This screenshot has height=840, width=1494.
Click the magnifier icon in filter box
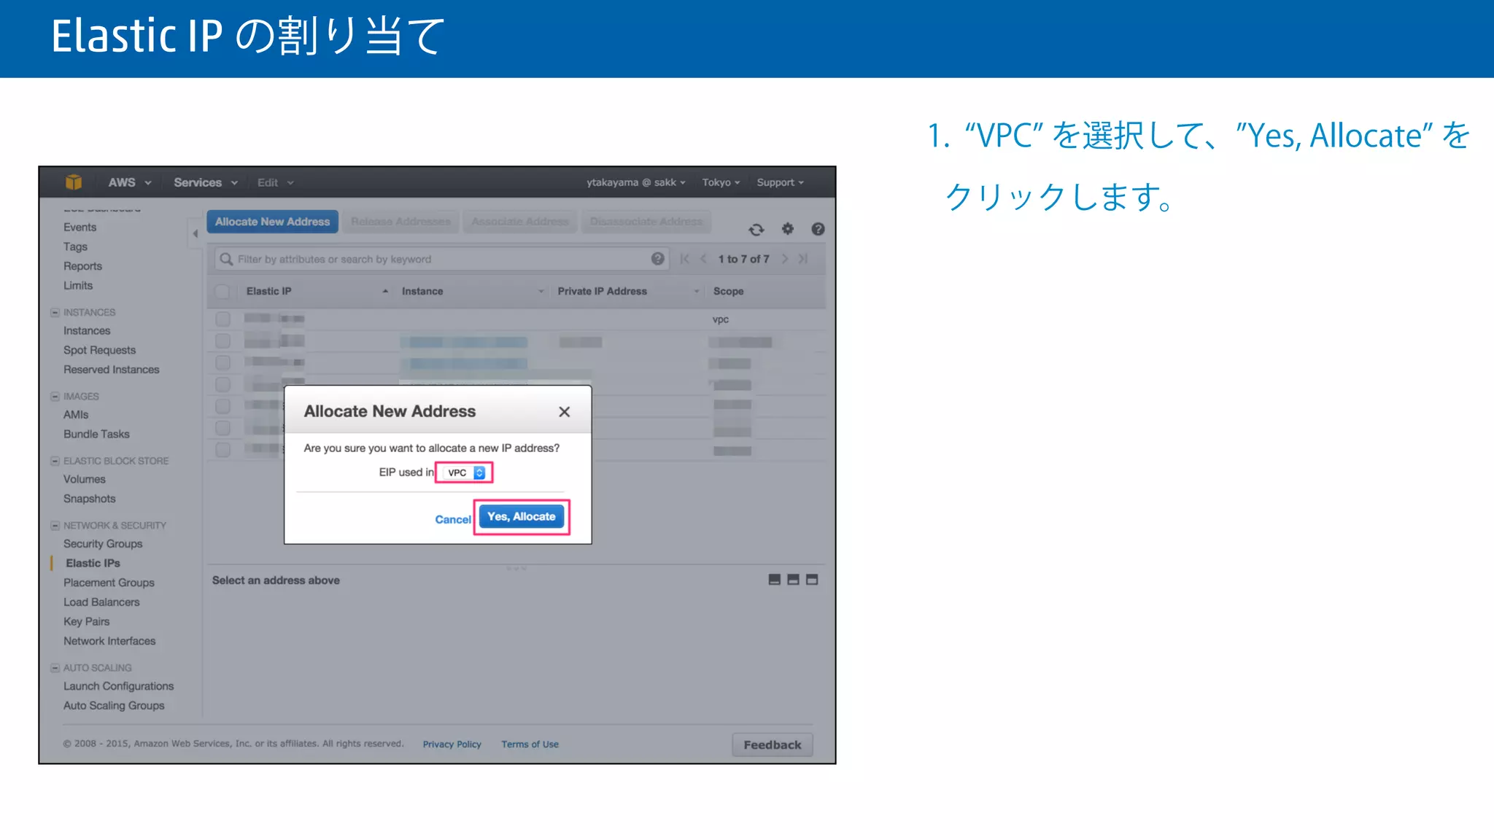pos(227,260)
